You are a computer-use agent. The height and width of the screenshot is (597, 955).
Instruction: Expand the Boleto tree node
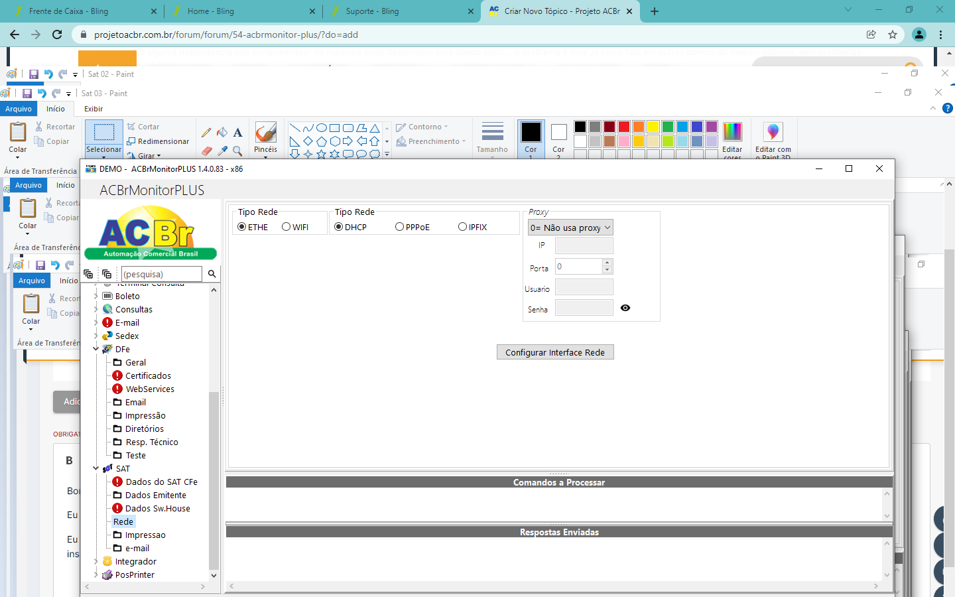pos(96,296)
